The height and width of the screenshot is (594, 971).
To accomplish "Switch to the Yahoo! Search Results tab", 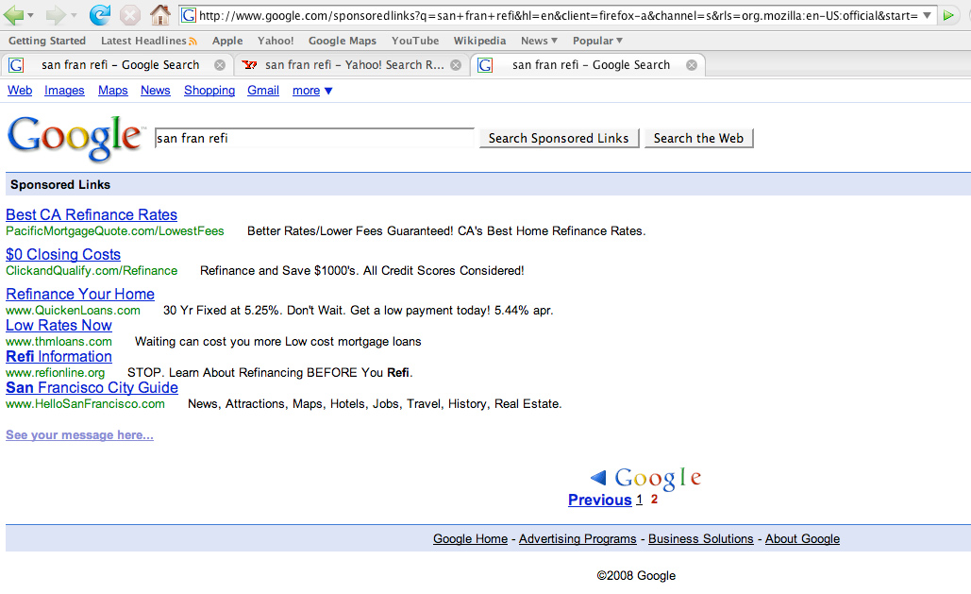I will (352, 65).
